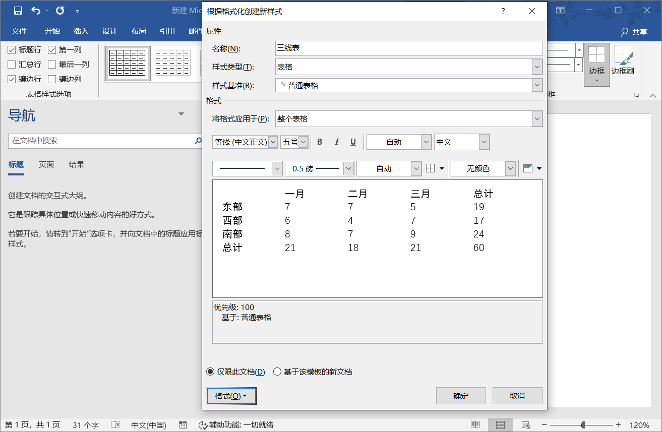Click the cell alignment icon in the dialog
This screenshot has height=432, width=662.
[x=528, y=168]
